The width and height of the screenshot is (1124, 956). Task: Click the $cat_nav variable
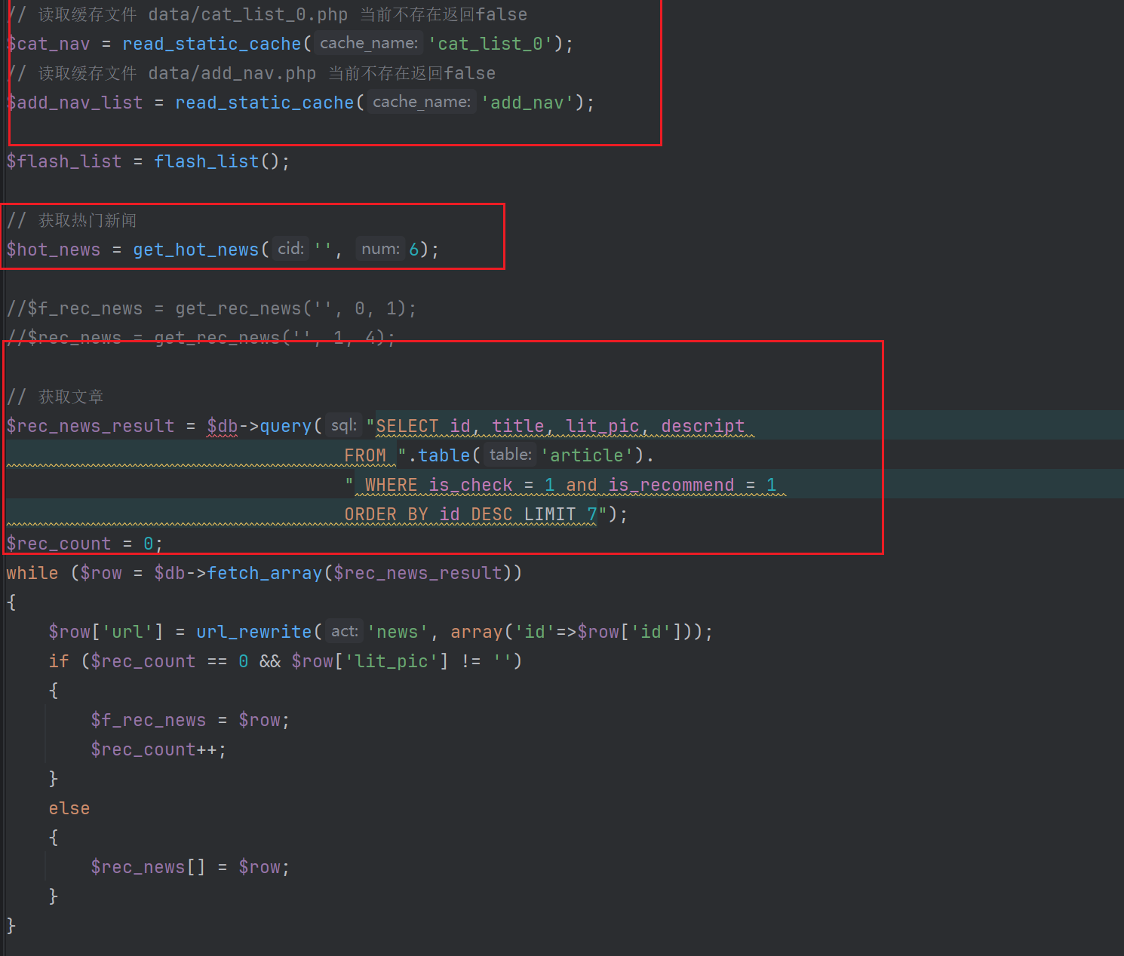(x=48, y=44)
